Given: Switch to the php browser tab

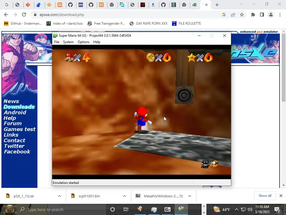Looking at the screenshot, I should pos(81,5).
